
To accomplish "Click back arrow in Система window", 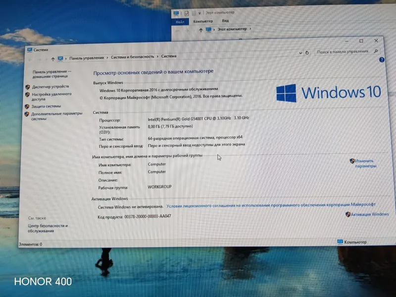I will pos(30,60).
